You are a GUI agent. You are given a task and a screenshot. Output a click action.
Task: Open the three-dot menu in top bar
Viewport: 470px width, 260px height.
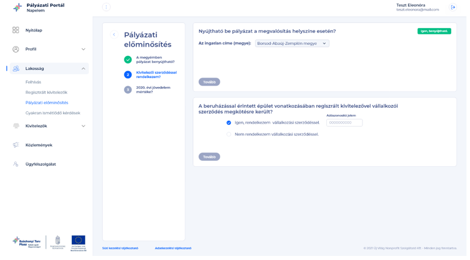point(106,7)
